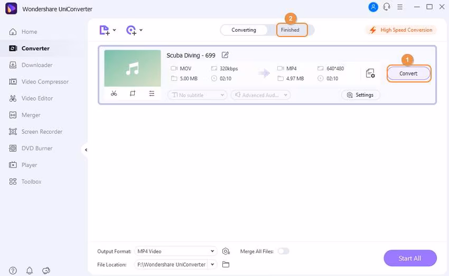Click the source MOV format text
Image resolution: width=449 pixels, height=276 pixels.
click(x=185, y=69)
